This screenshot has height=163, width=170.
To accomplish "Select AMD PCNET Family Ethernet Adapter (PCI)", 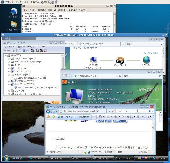I will (x=38, y=88).
